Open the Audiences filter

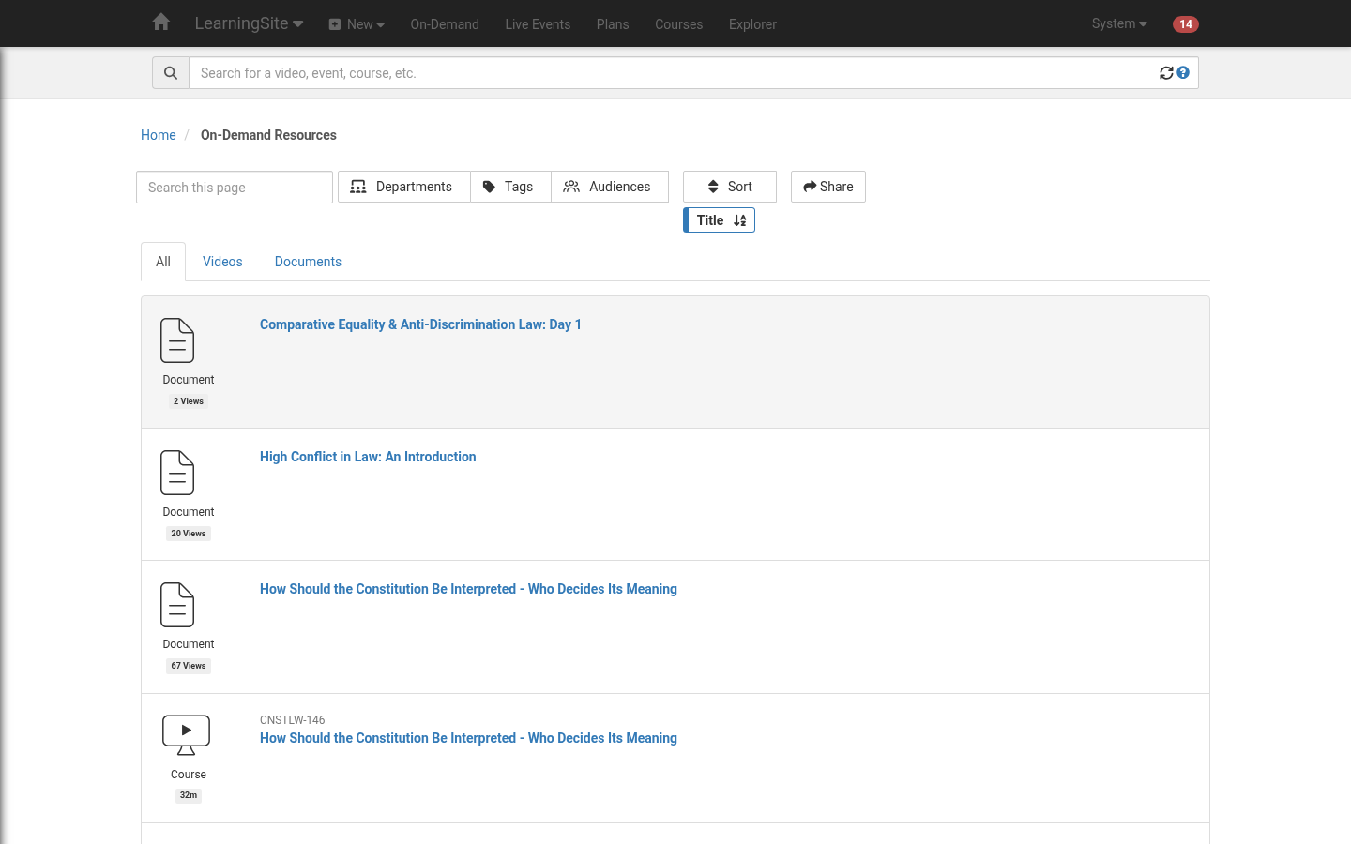[610, 187]
